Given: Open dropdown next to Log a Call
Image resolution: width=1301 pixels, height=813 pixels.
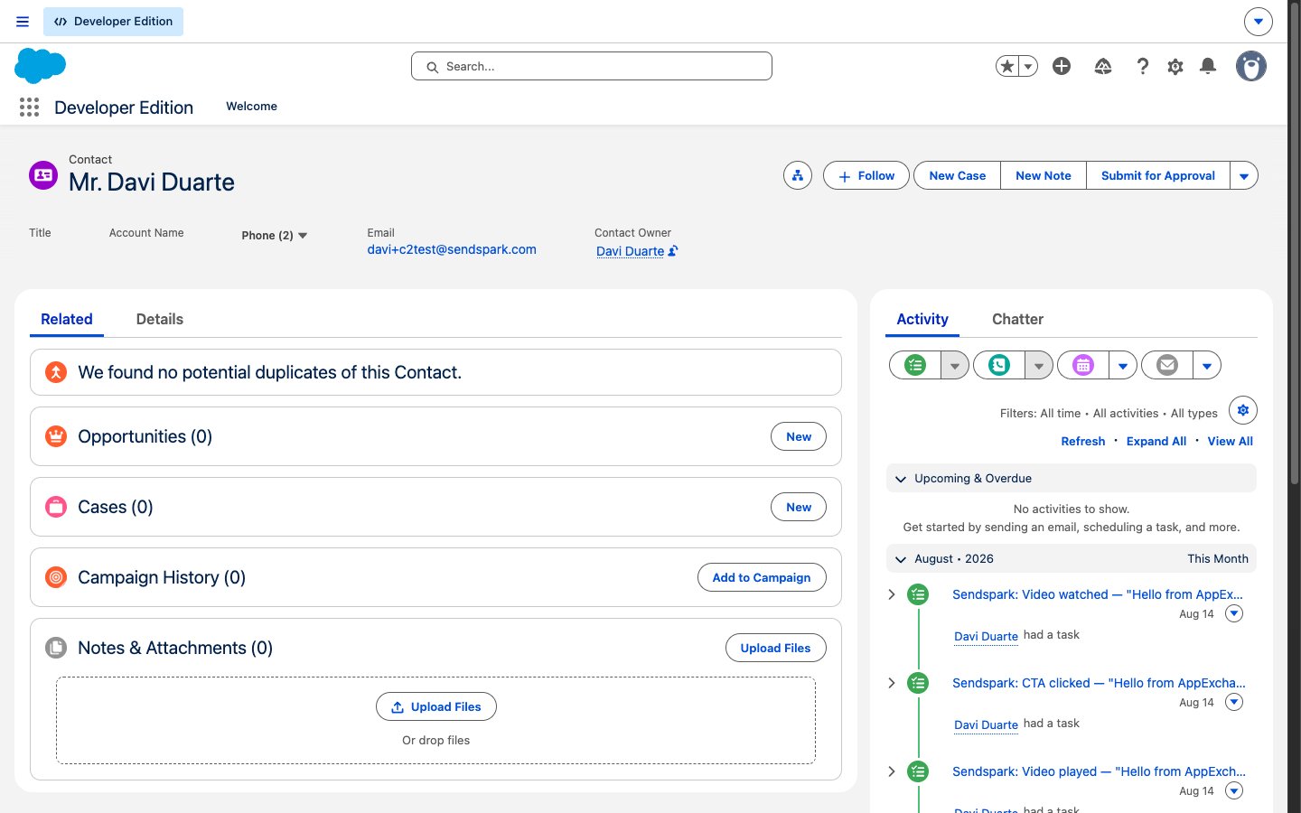Looking at the screenshot, I should 1039,365.
